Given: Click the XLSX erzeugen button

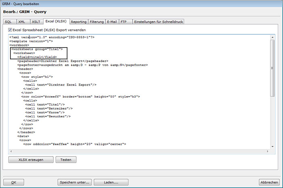Looking at the screenshot, I should coord(31,160).
